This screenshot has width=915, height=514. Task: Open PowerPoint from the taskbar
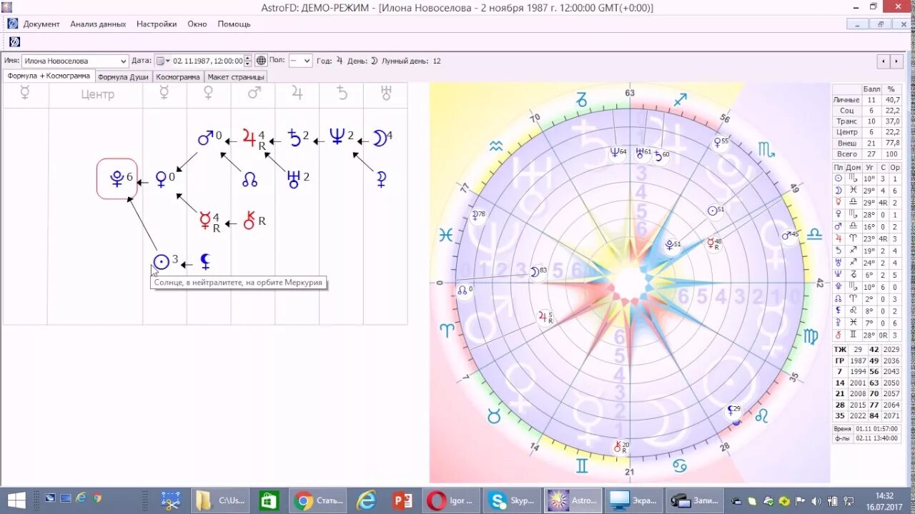pos(402,500)
